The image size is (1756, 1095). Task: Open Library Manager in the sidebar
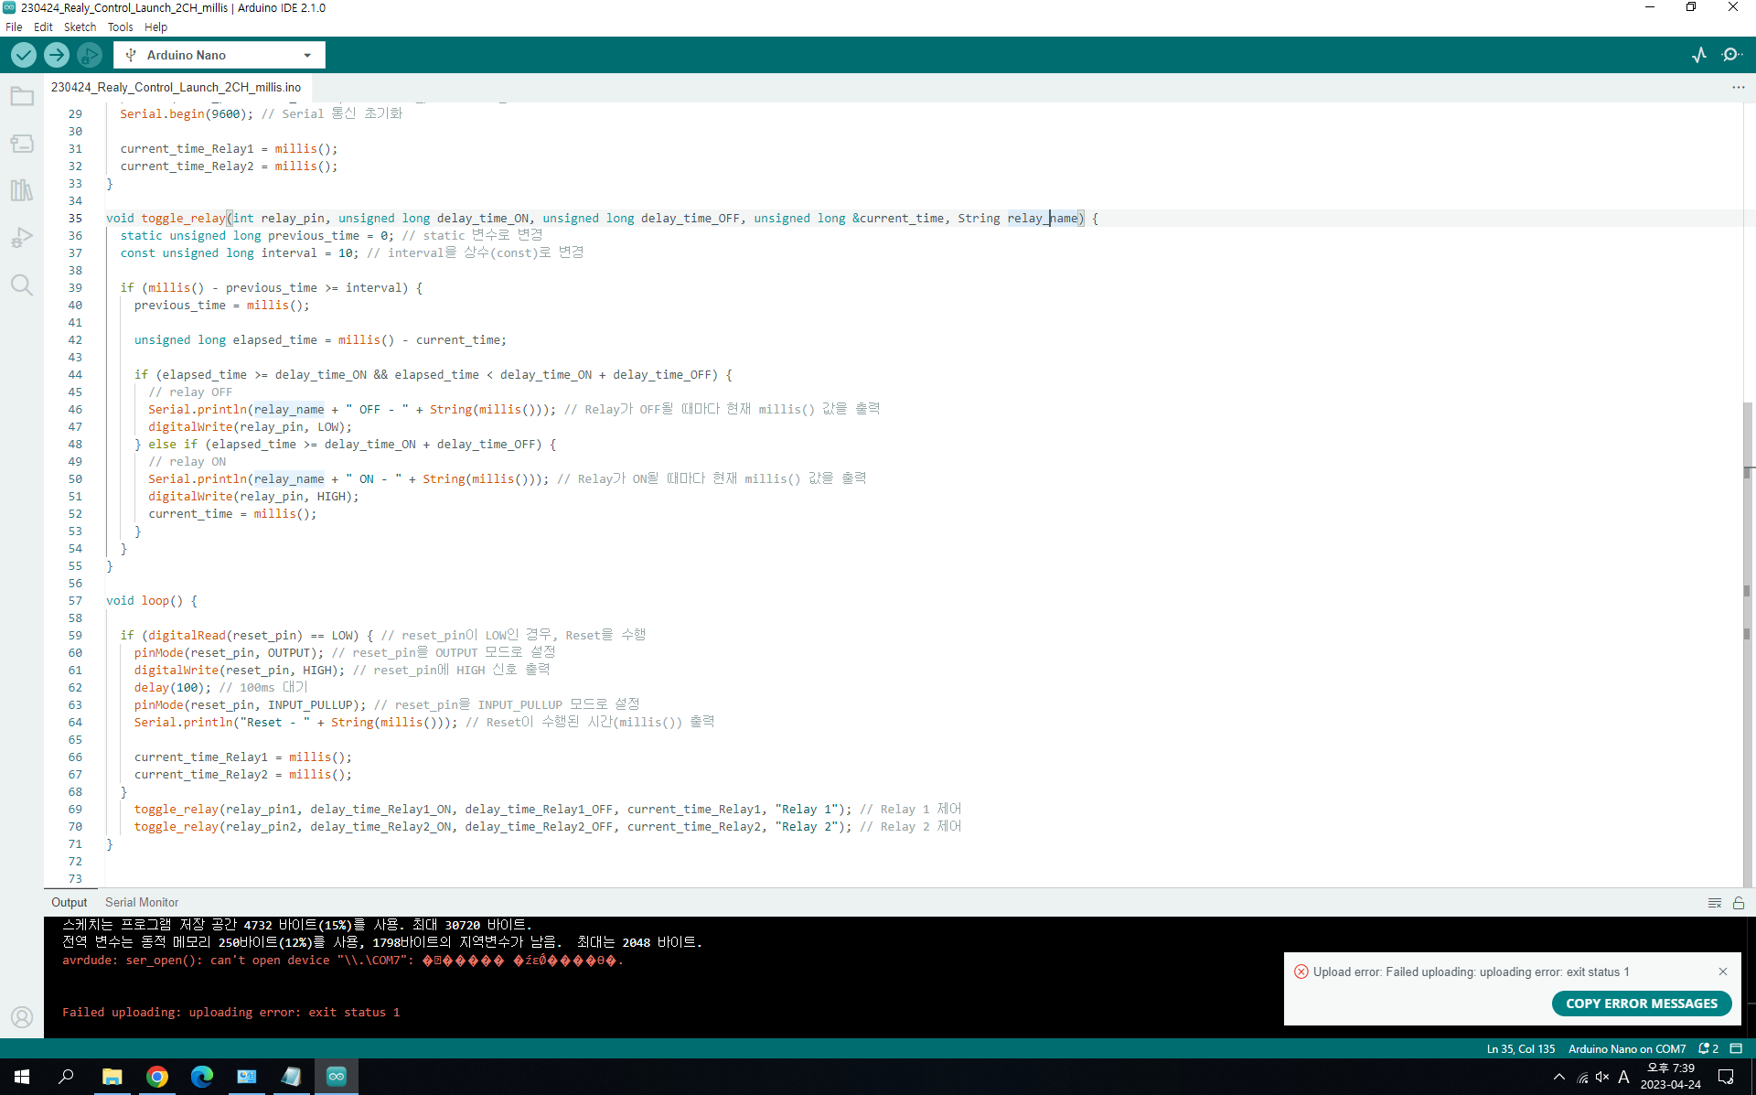22,190
